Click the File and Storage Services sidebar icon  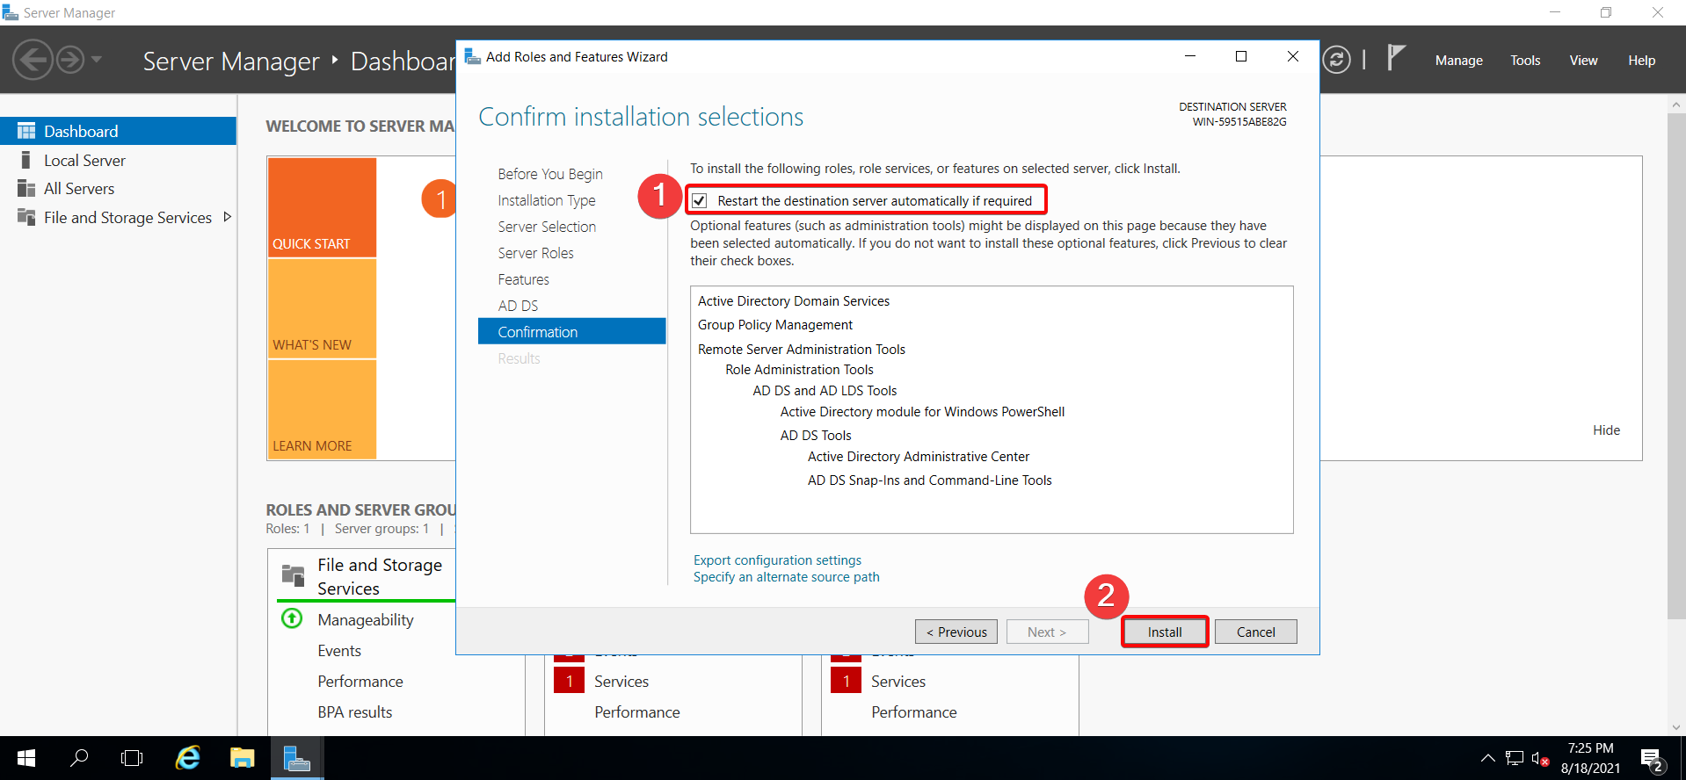tap(26, 217)
